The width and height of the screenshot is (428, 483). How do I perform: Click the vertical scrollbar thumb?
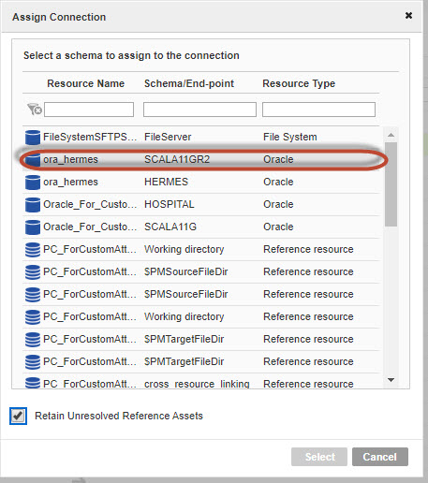click(x=391, y=184)
